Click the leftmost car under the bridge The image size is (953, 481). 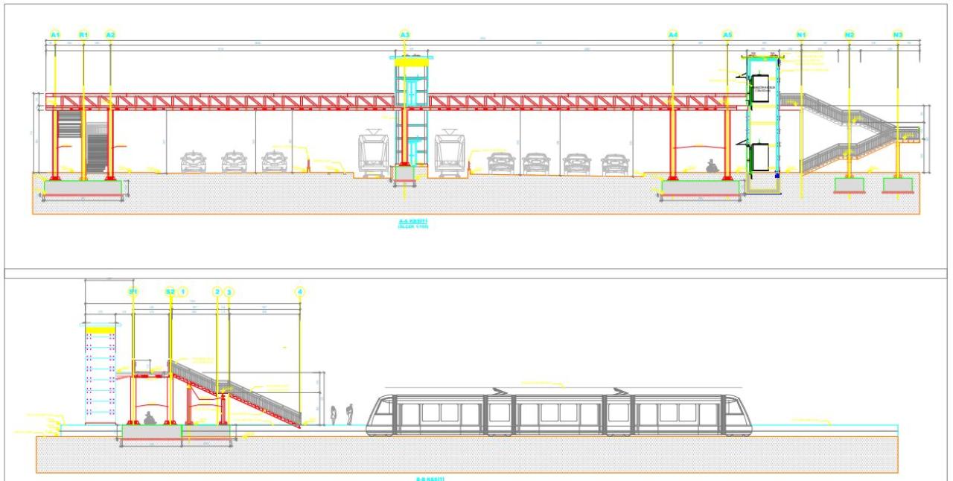point(194,162)
